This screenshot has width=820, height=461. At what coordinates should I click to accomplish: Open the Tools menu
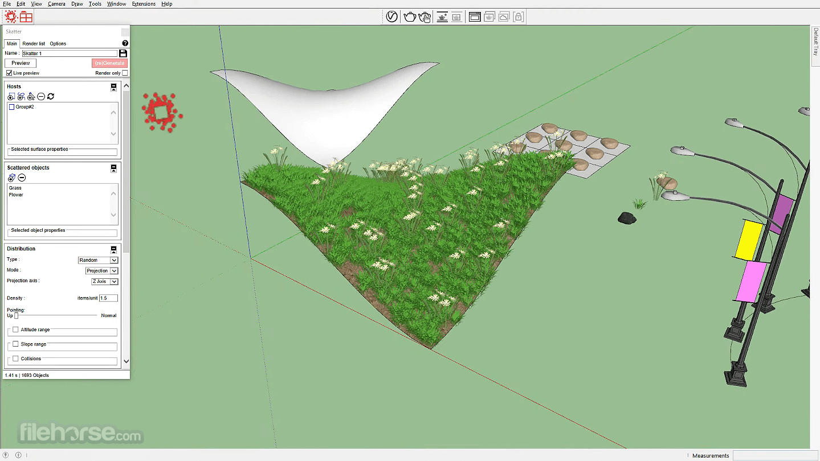click(x=95, y=4)
